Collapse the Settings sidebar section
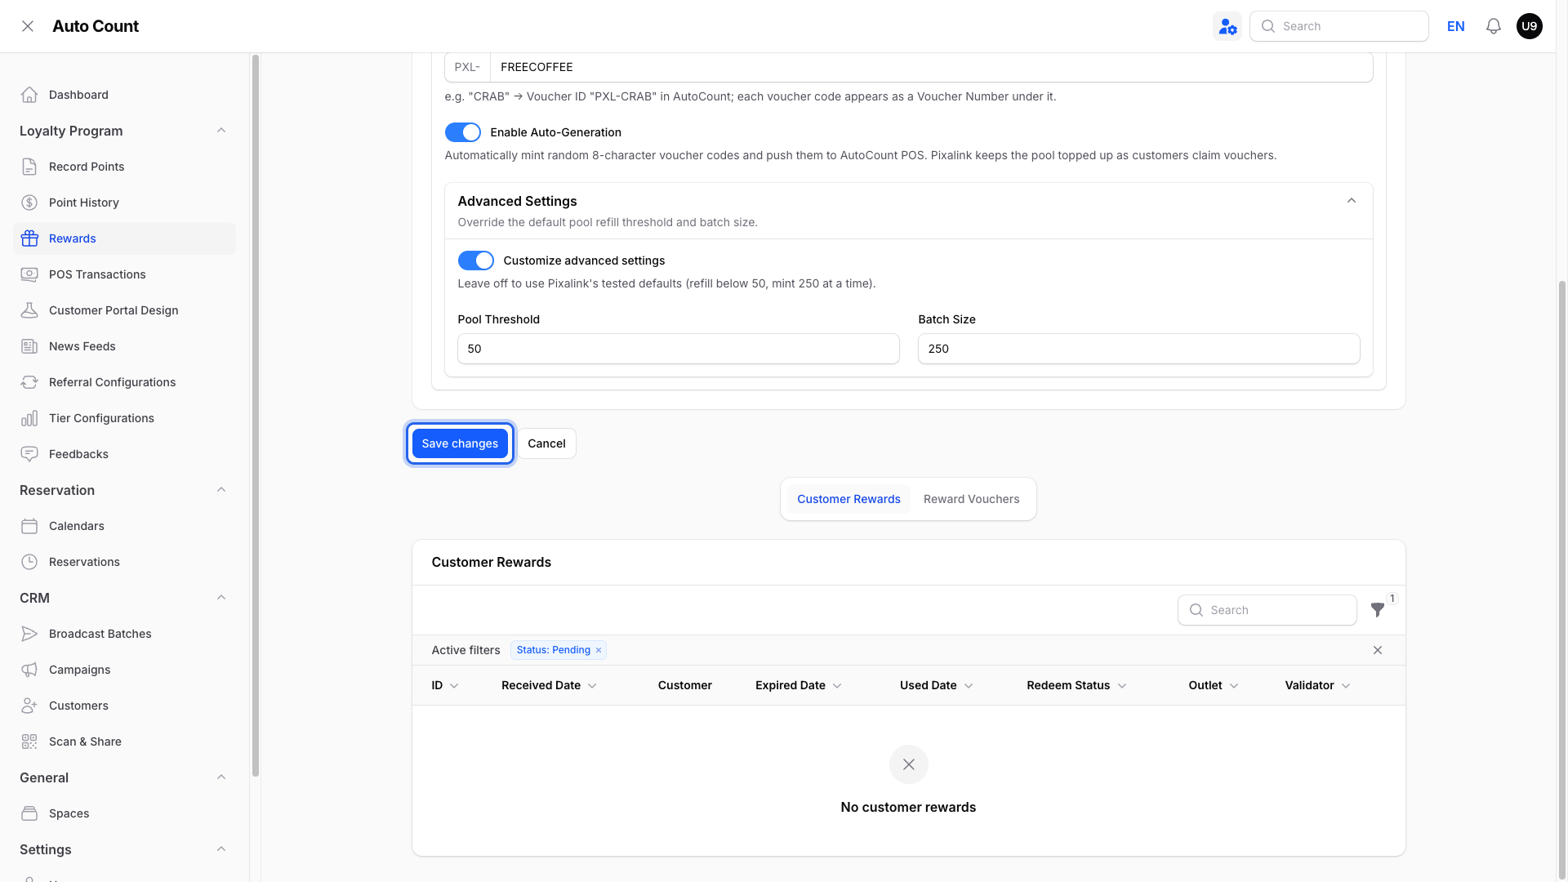The height and width of the screenshot is (882, 1568). coord(221,849)
